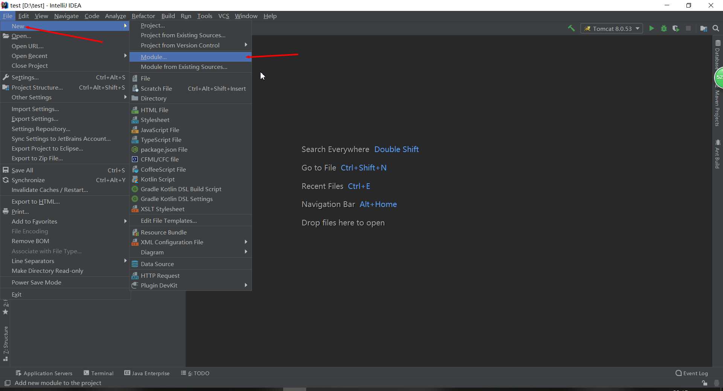
Task: Open the TODO tool window
Action: click(x=195, y=373)
